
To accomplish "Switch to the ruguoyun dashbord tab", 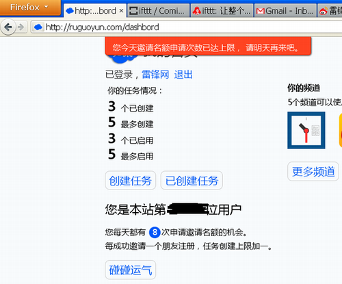I will 95,10.
